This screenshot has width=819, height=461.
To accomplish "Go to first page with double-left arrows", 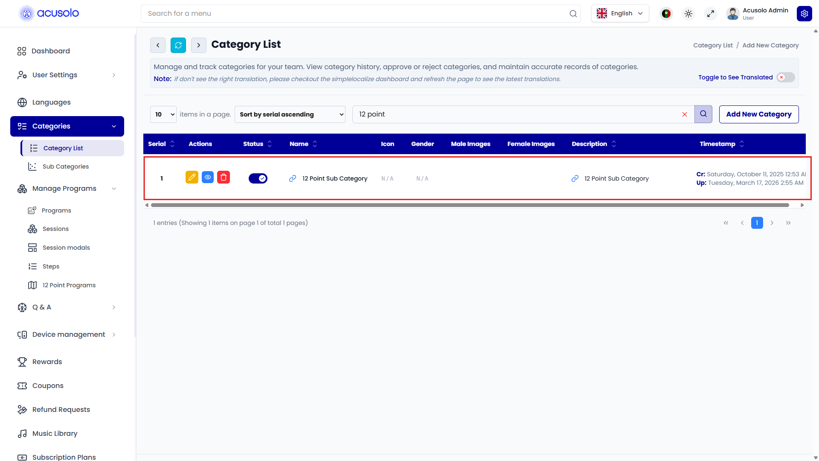I will click(726, 223).
